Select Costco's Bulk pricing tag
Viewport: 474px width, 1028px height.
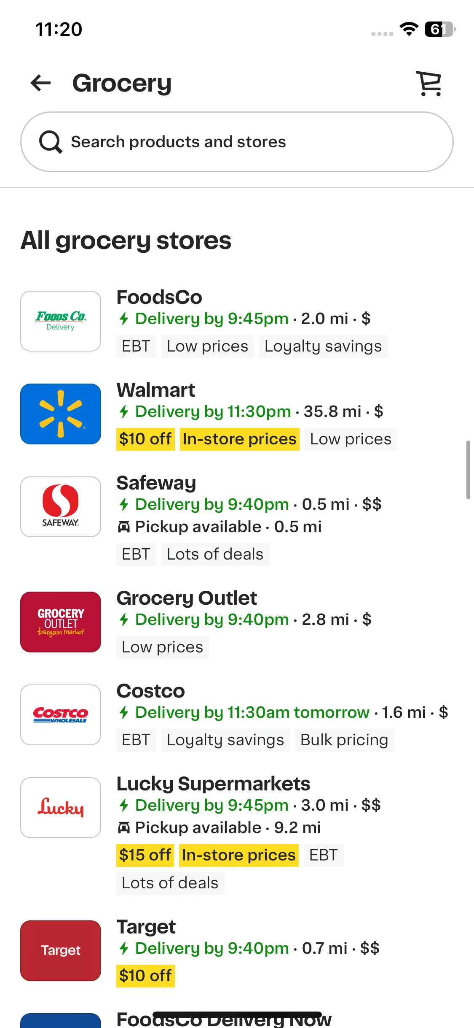pyautogui.click(x=344, y=740)
